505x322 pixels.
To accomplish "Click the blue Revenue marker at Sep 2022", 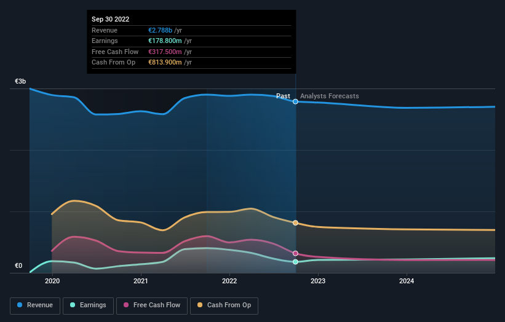I will (x=295, y=101).
